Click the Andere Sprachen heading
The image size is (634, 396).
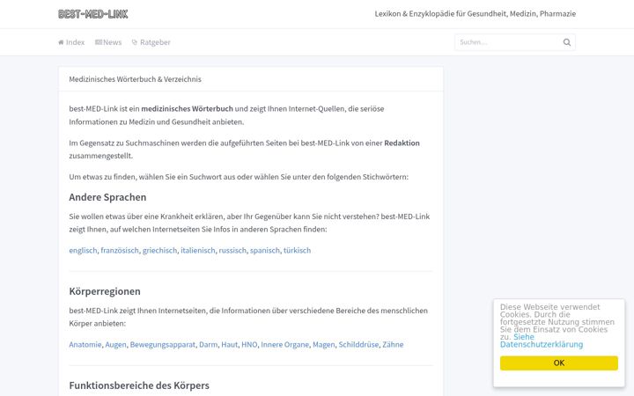[107, 197]
